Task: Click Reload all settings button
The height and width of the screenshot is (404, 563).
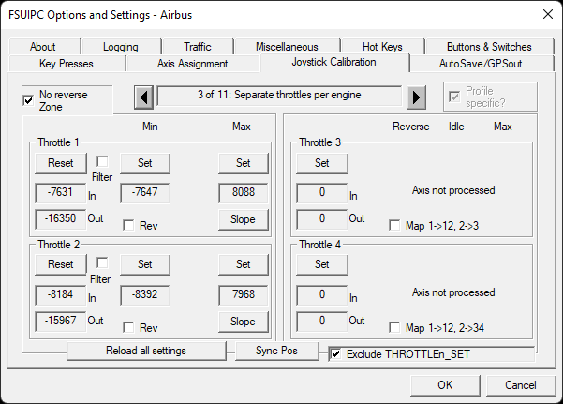Action: (x=146, y=351)
